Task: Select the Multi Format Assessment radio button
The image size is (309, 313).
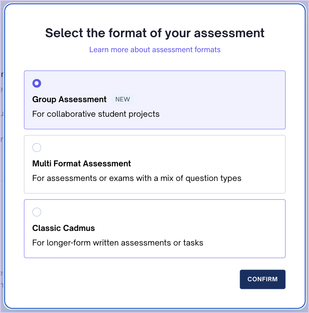Action: [37, 148]
